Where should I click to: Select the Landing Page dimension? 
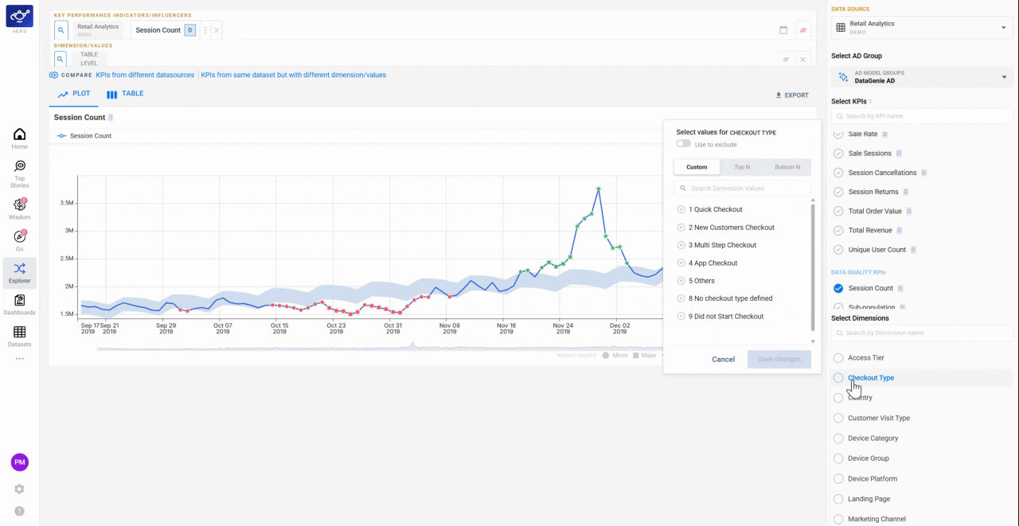(838, 499)
